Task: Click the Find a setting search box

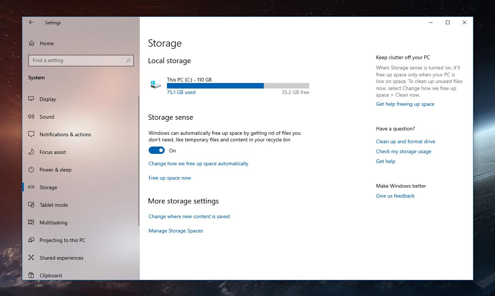Action: click(x=81, y=61)
